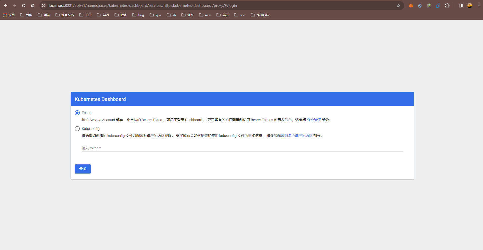Open the 身份验证 documentation link
Viewport: 483px width, 250px height.
[314, 120]
